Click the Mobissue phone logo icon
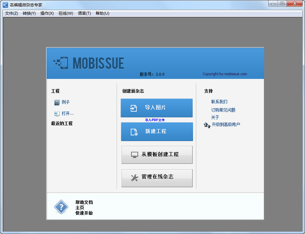The image size is (305, 234). tap(61, 63)
